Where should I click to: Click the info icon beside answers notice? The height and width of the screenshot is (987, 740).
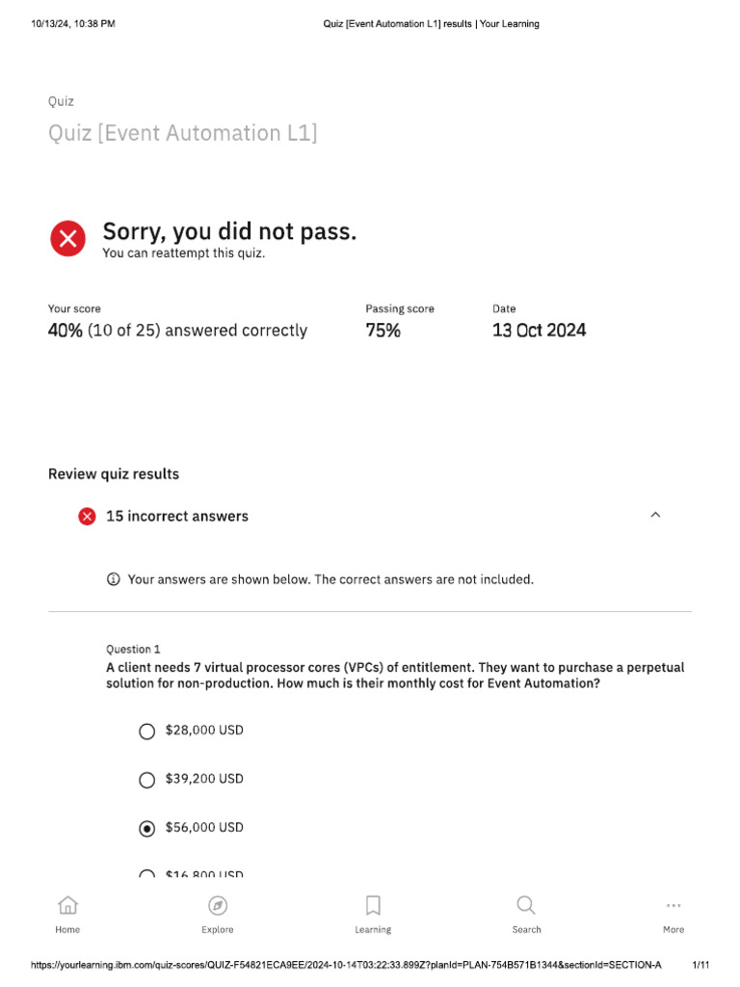tap(114, 579)
